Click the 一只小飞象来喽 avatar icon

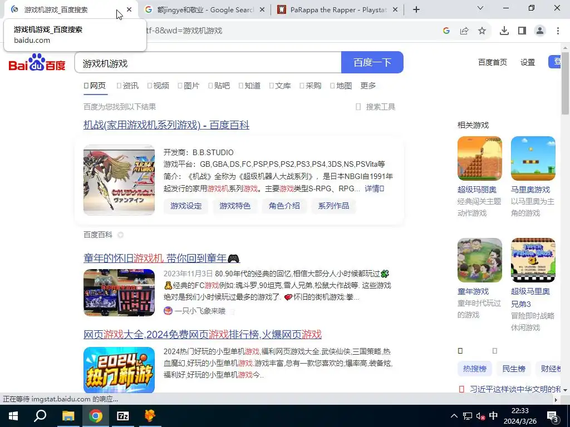click(x=168, y=311)
